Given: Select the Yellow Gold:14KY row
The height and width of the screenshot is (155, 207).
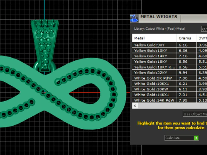Looking at the screenshot, I should click(169, 56).
